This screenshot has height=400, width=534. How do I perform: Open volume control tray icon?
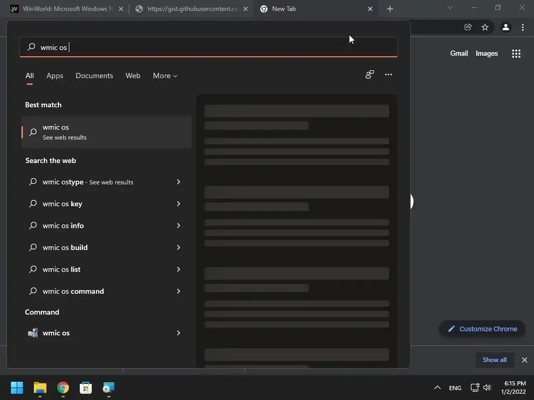(x=487, y=387)
